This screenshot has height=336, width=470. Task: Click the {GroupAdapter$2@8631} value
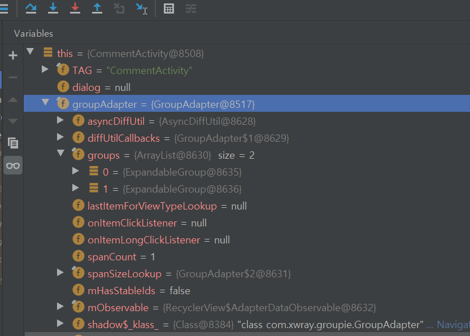[233, 274]
